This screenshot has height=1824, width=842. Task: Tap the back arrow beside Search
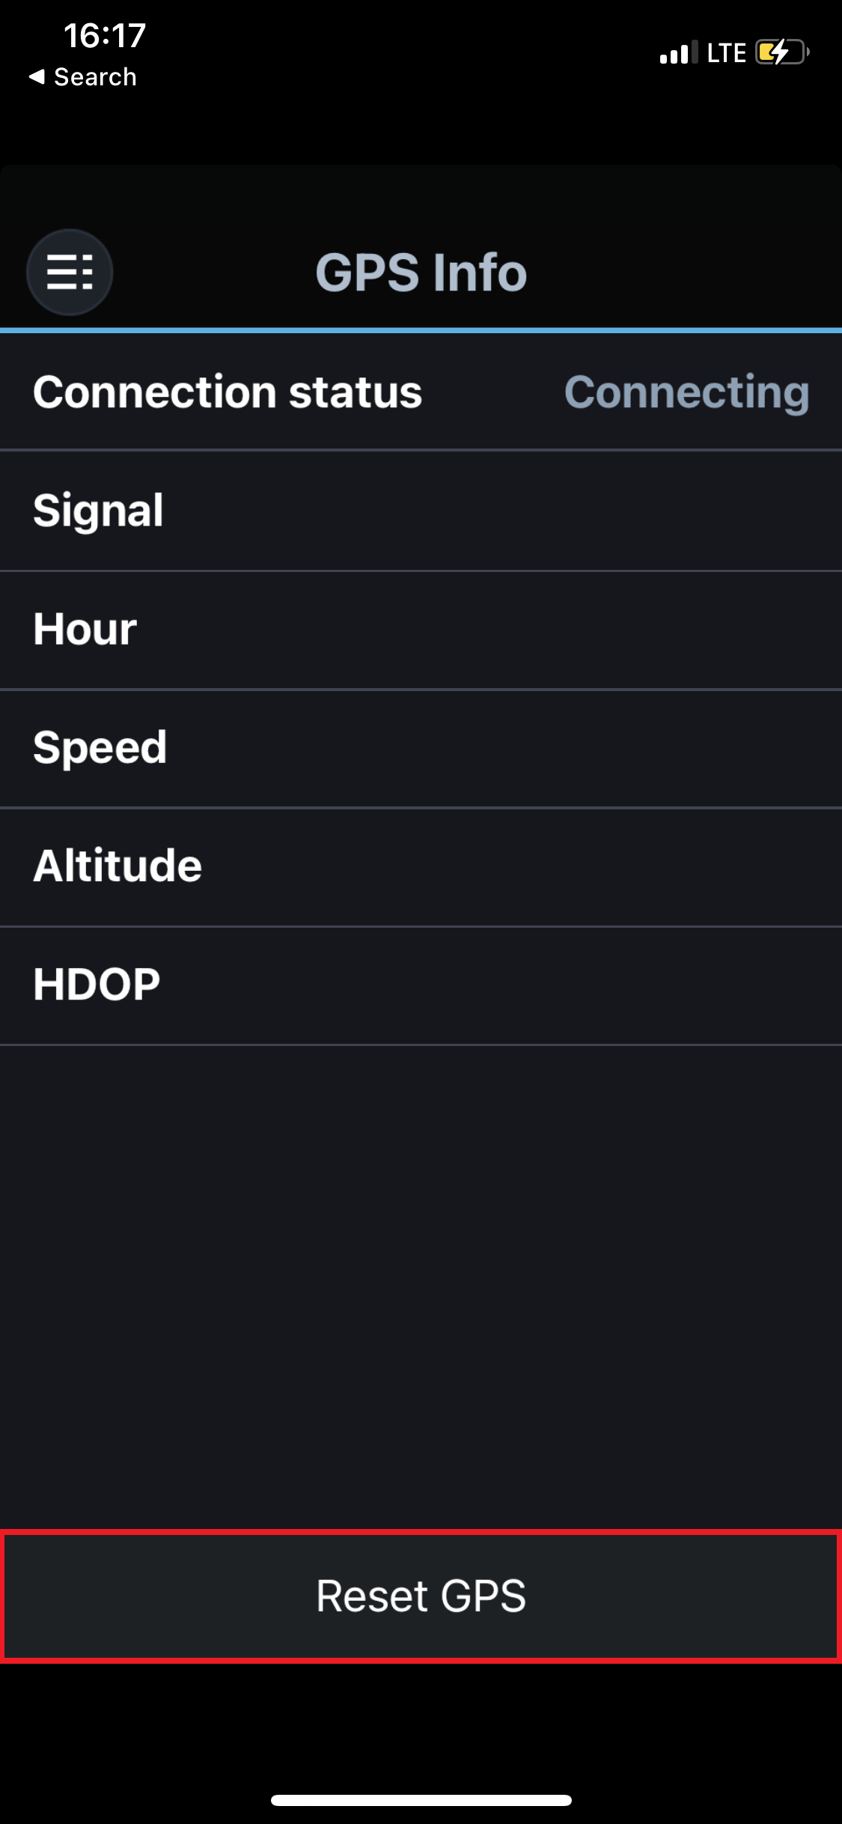click(x=36, y=76)
